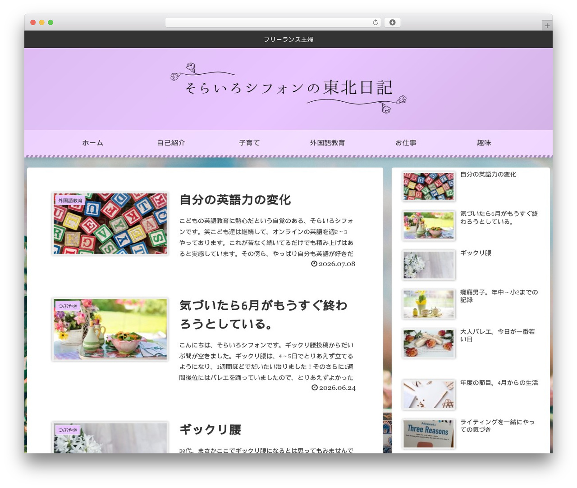The height and width of the screenshot is (488, 577).
Task: Open the ホーム menu item
Action: click(93, 143)
